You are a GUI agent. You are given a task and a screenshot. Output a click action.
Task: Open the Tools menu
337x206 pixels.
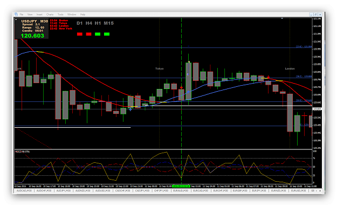pyautogui.click(x=60, y=15)
